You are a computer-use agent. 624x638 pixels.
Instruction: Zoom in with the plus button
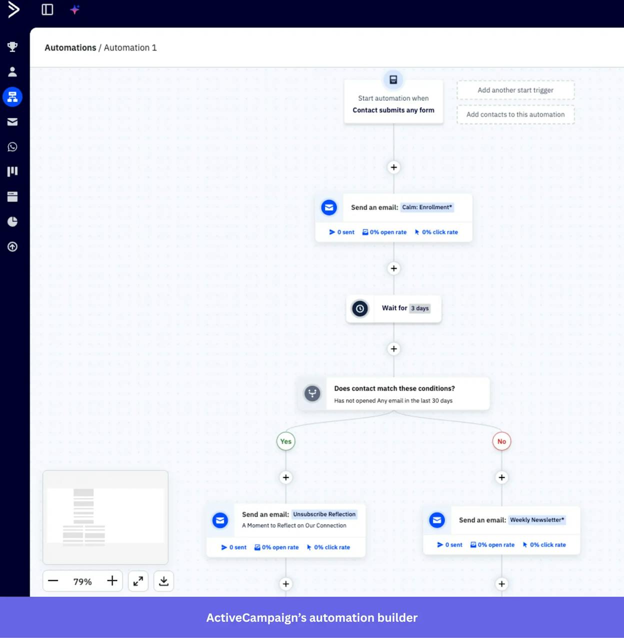[x=112, y=581]
